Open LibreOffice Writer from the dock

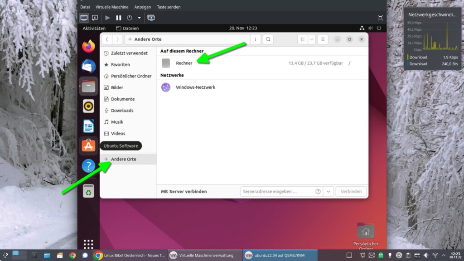(x=88, y=126)
